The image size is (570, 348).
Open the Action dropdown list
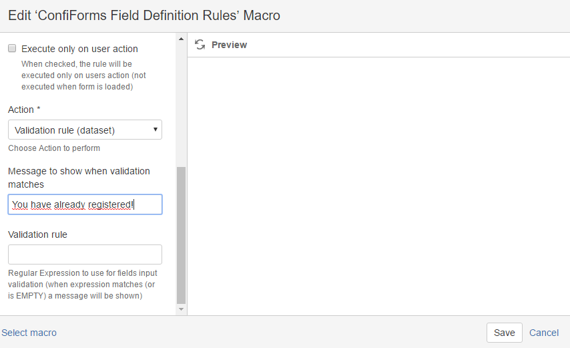[85, 130]
